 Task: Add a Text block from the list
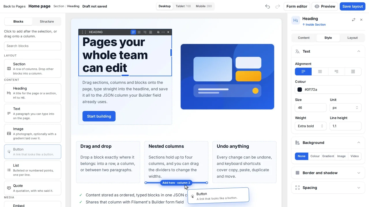(33, 113)
